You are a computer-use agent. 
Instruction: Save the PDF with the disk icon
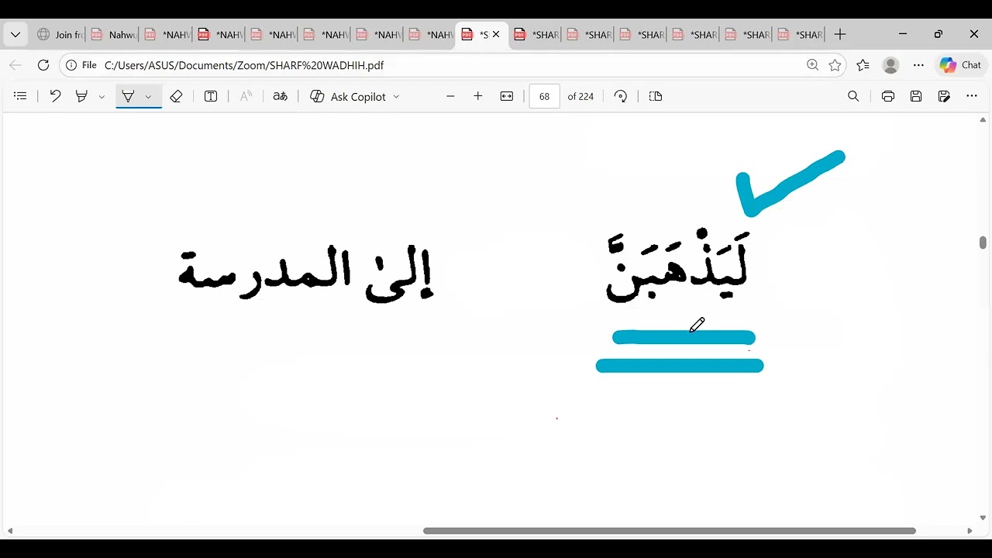916,96
